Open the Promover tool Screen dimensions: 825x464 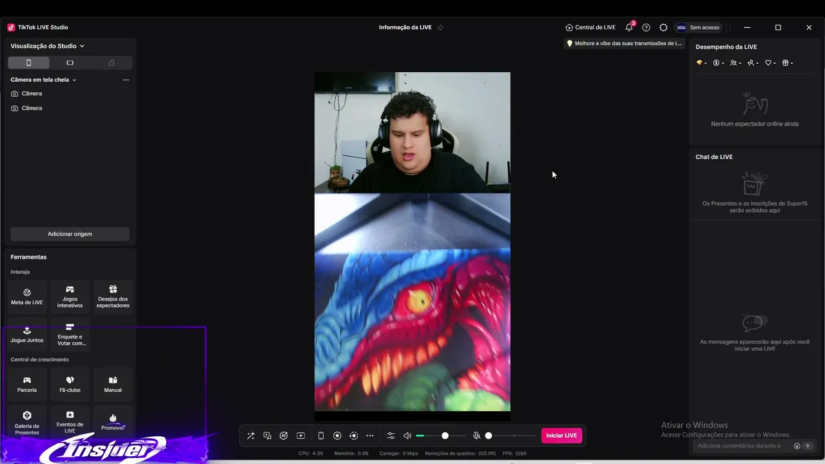(113, 422)
